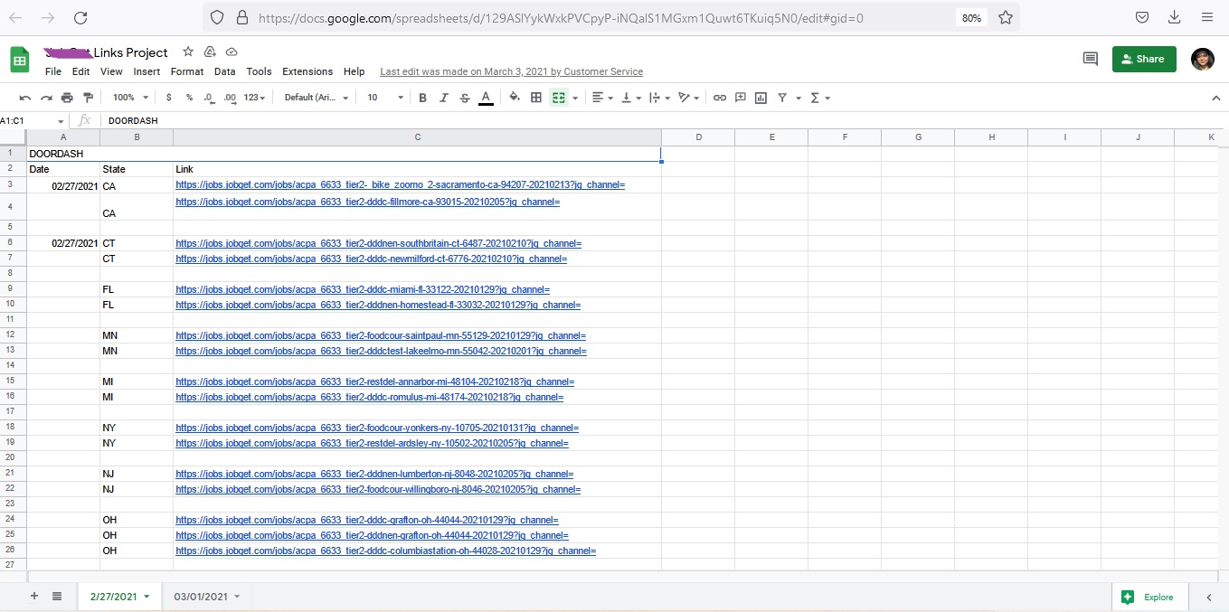Open the zoom level 100% dropdown

click(130, 98)
